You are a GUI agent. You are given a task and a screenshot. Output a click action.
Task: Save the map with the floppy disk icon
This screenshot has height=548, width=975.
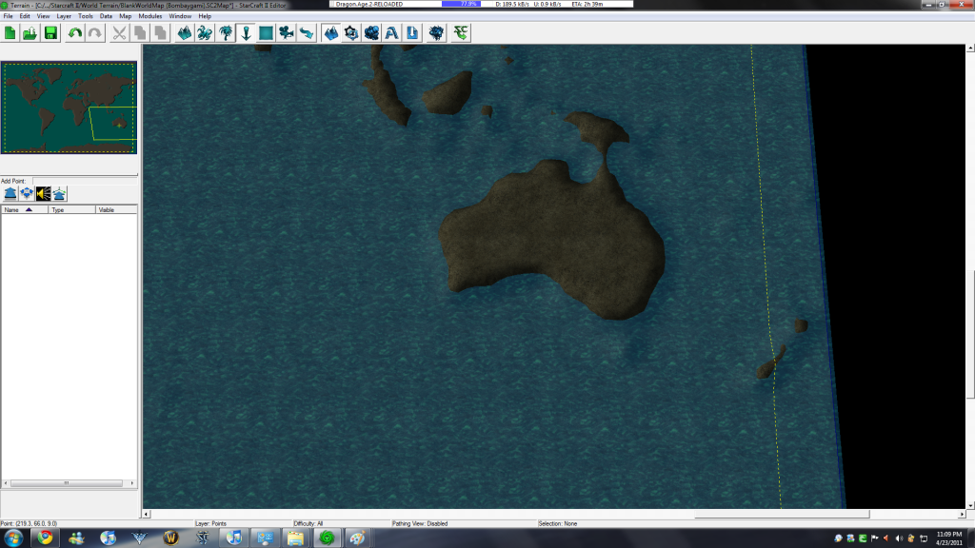50,33
